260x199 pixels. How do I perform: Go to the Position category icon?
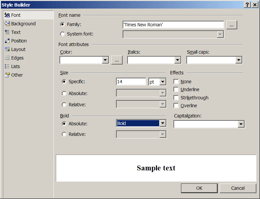[7, 41]
